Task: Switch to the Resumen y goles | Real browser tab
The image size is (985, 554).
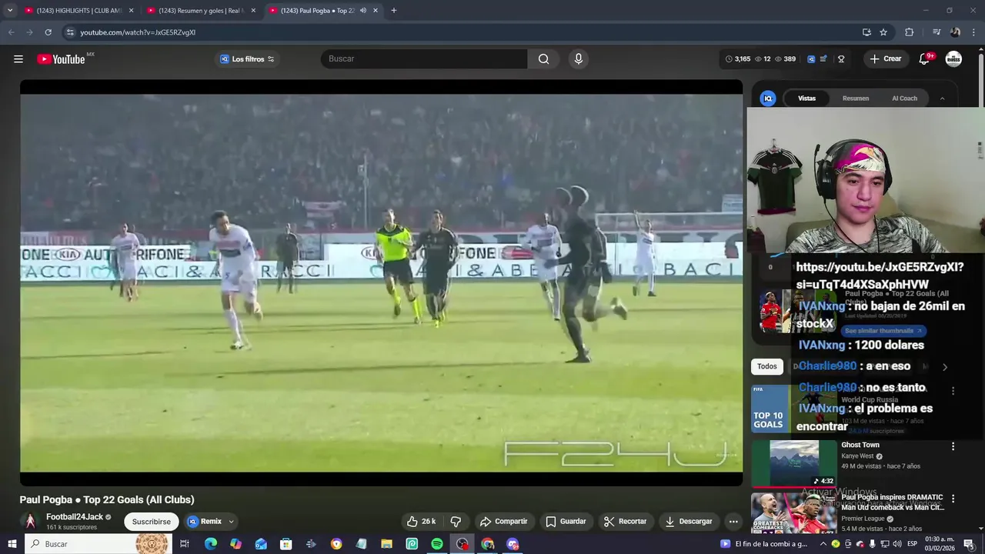Action: pos(202,11)
